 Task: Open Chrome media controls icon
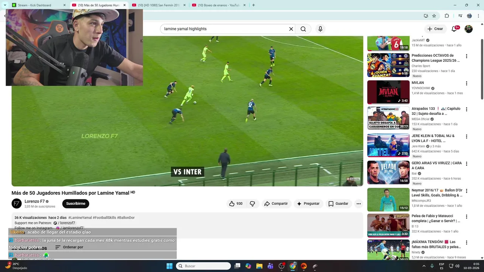click(x=460, y=16)
